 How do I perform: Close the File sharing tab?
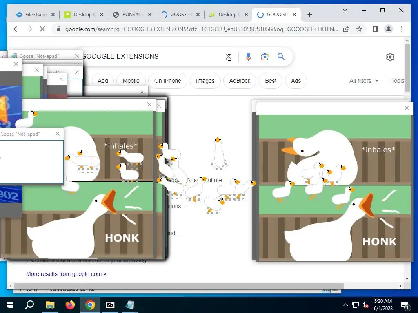click(x=53, y=15)
